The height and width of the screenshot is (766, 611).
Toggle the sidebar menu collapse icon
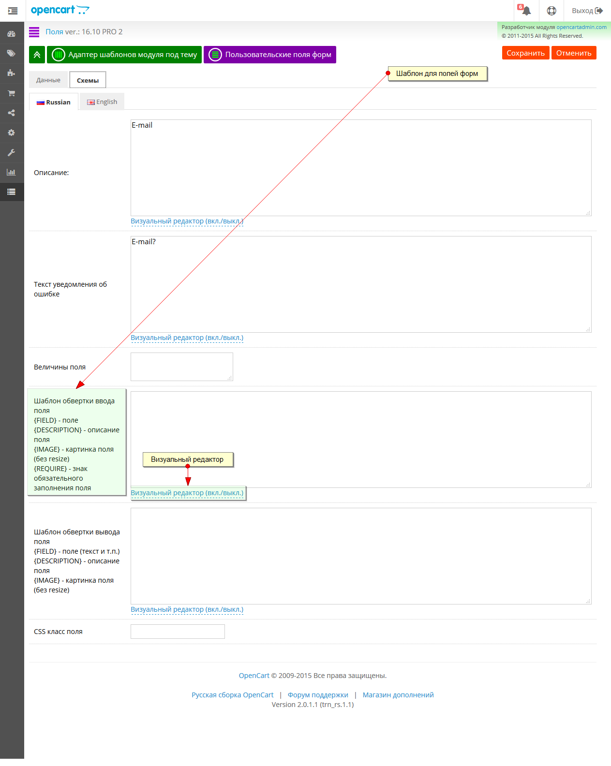coord(13,11)
